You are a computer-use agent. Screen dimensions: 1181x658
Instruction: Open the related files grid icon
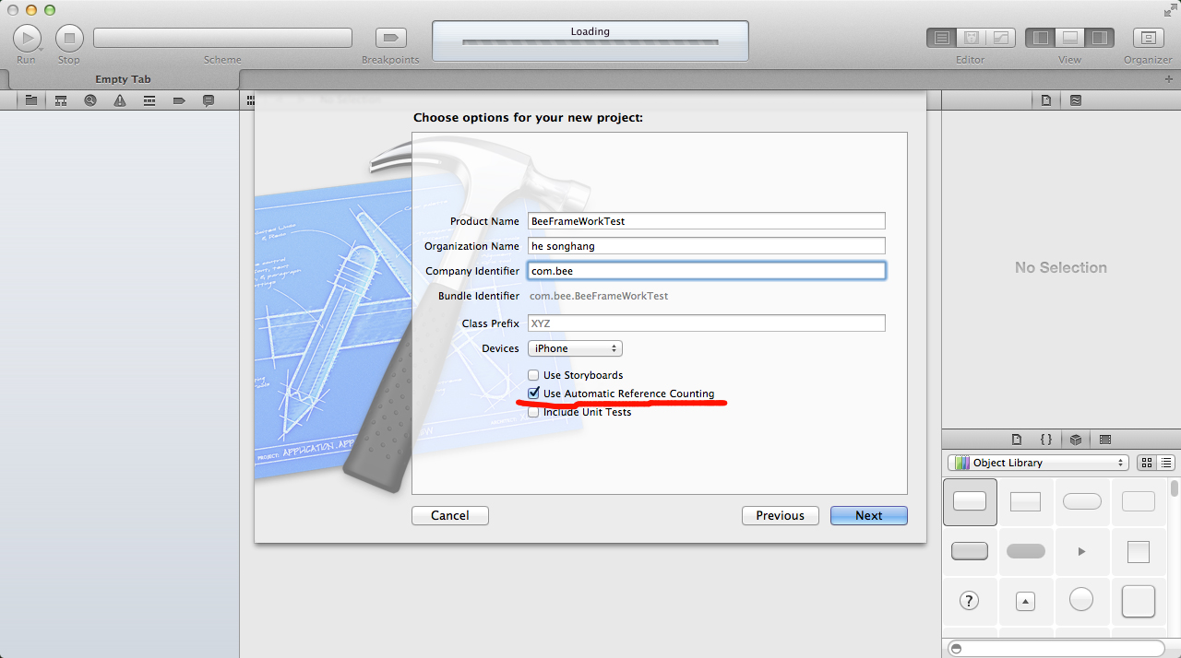tap(250, 100)
